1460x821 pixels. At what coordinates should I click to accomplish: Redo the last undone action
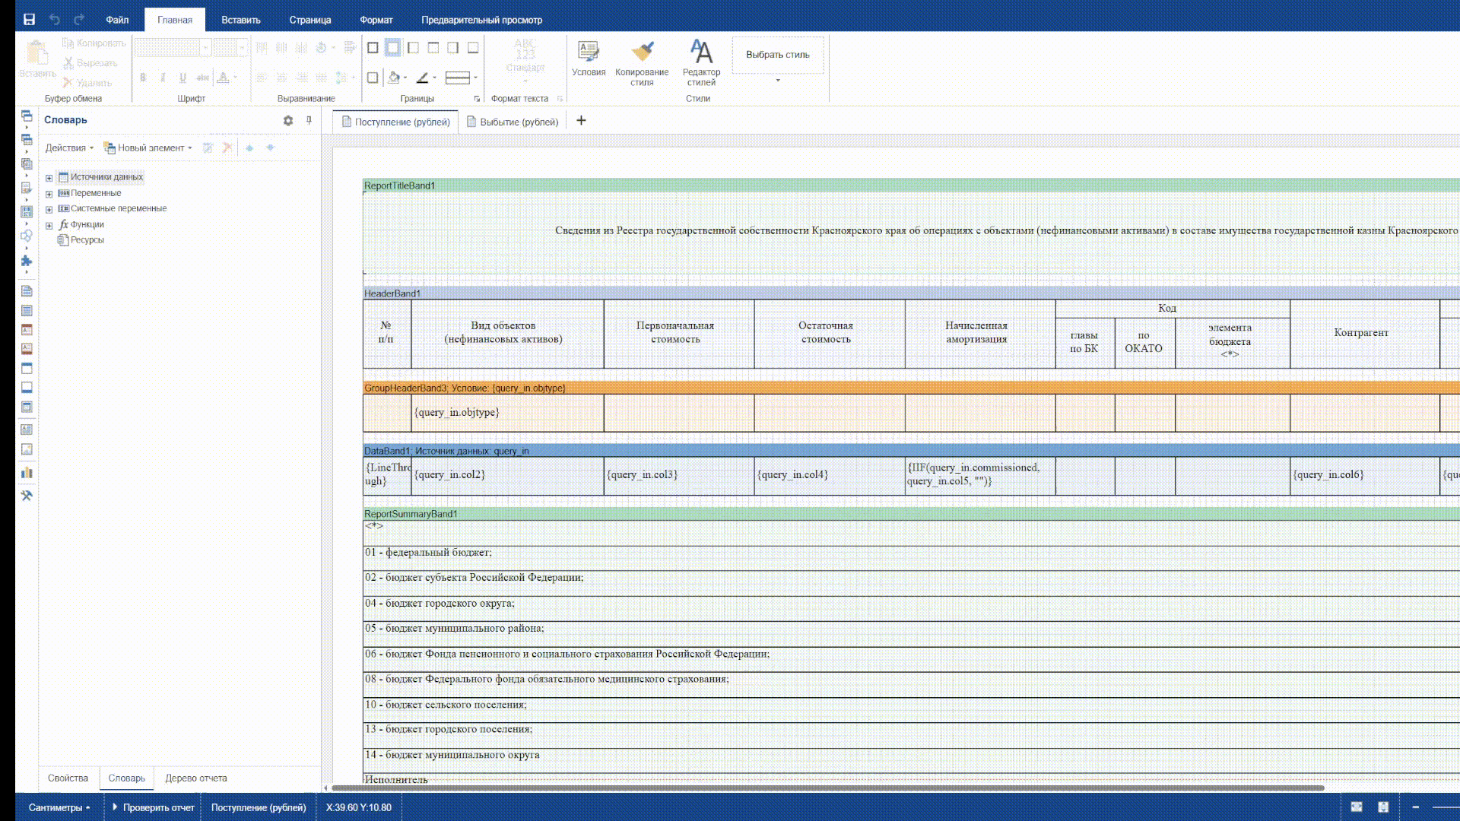[x=79, y=20]
